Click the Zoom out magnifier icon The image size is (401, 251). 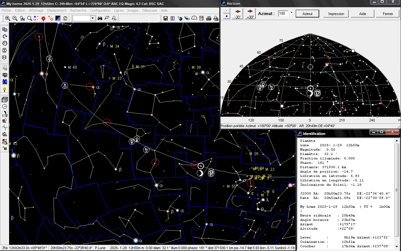click(15, 18)
